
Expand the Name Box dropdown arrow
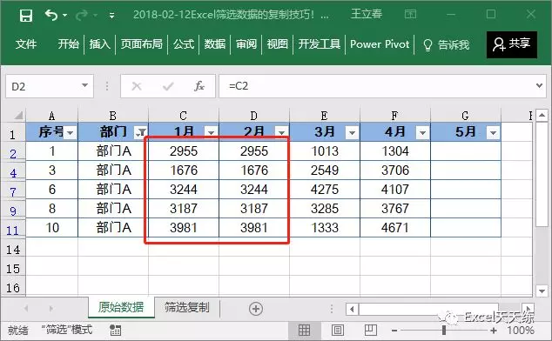(x=84, y=85)
